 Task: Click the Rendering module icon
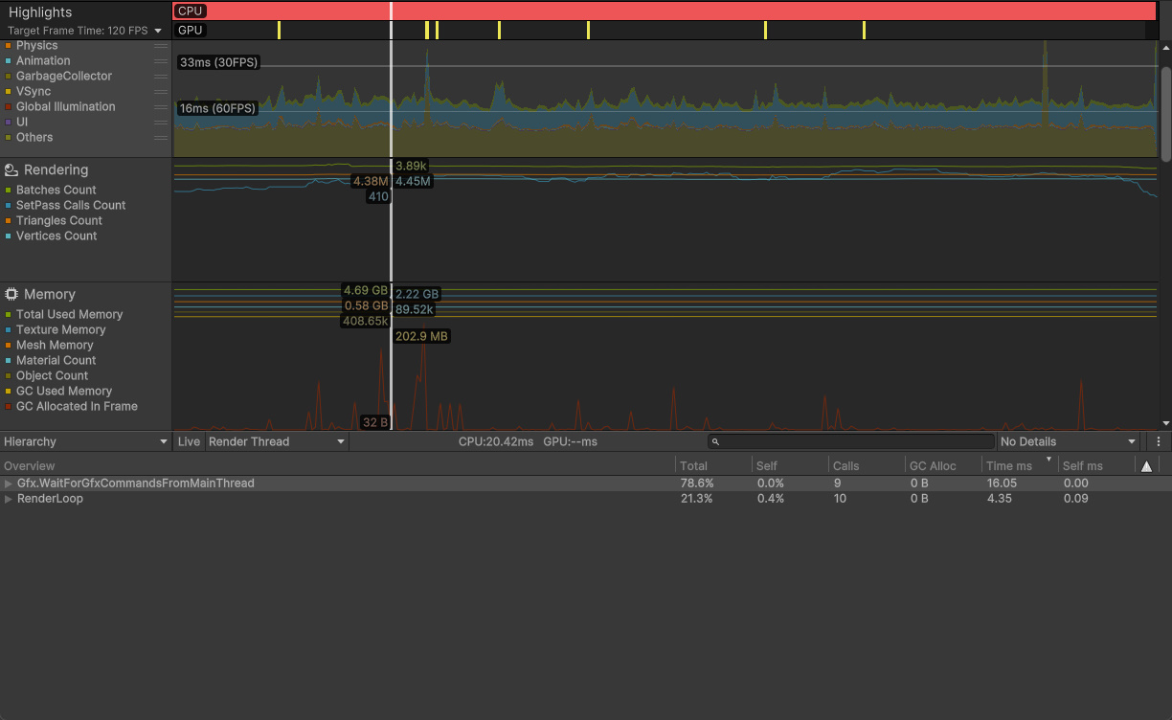point(11,169)
